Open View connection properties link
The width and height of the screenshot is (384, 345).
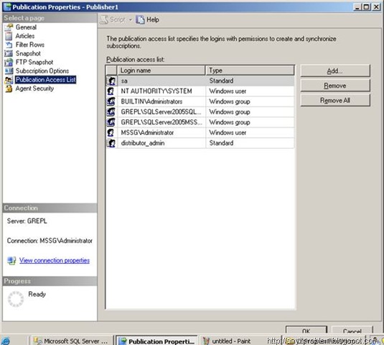55,260
